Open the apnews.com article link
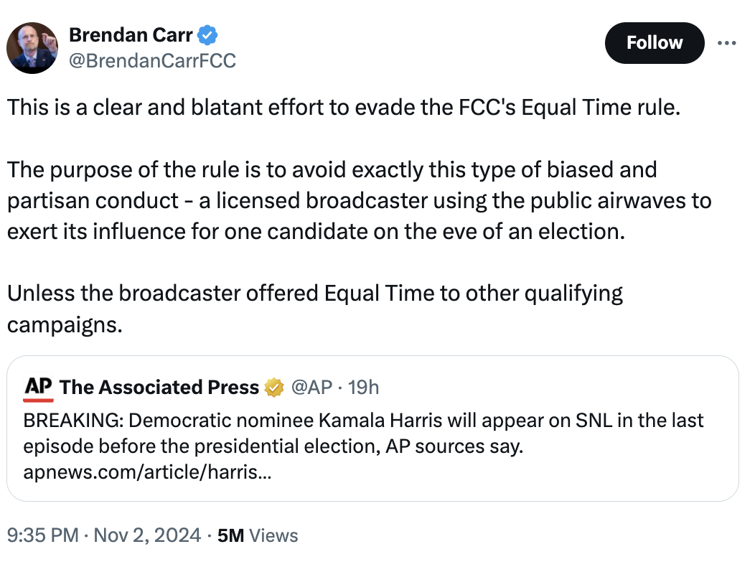This screenshot has height=567, width=755. 147,473
